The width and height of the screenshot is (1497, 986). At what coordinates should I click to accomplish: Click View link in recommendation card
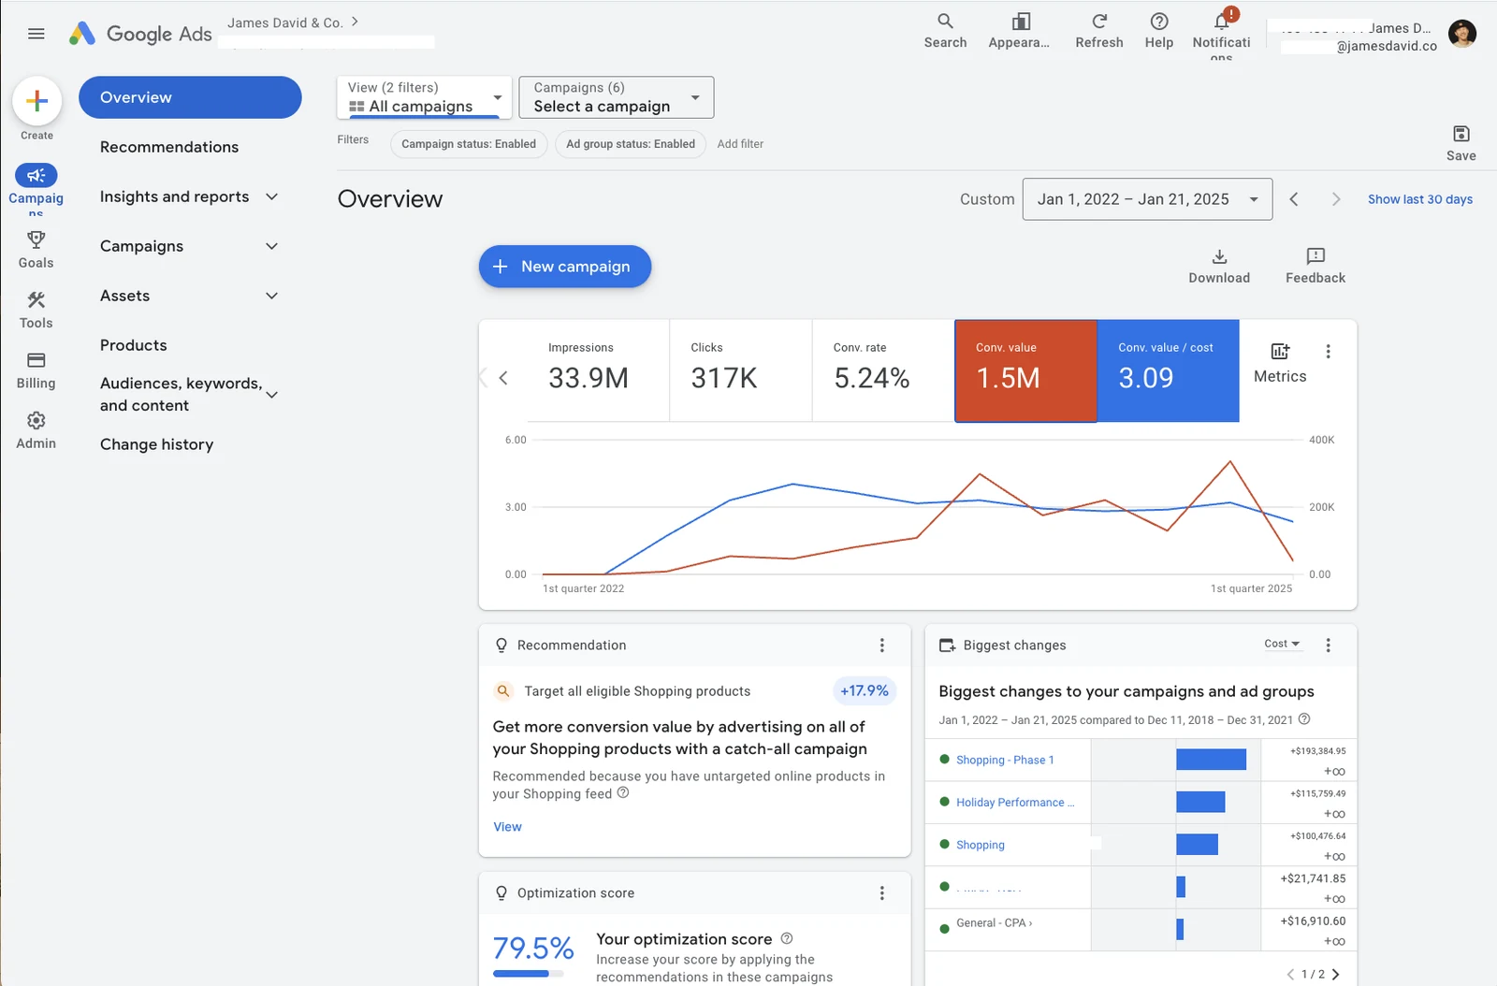[507, 827]
